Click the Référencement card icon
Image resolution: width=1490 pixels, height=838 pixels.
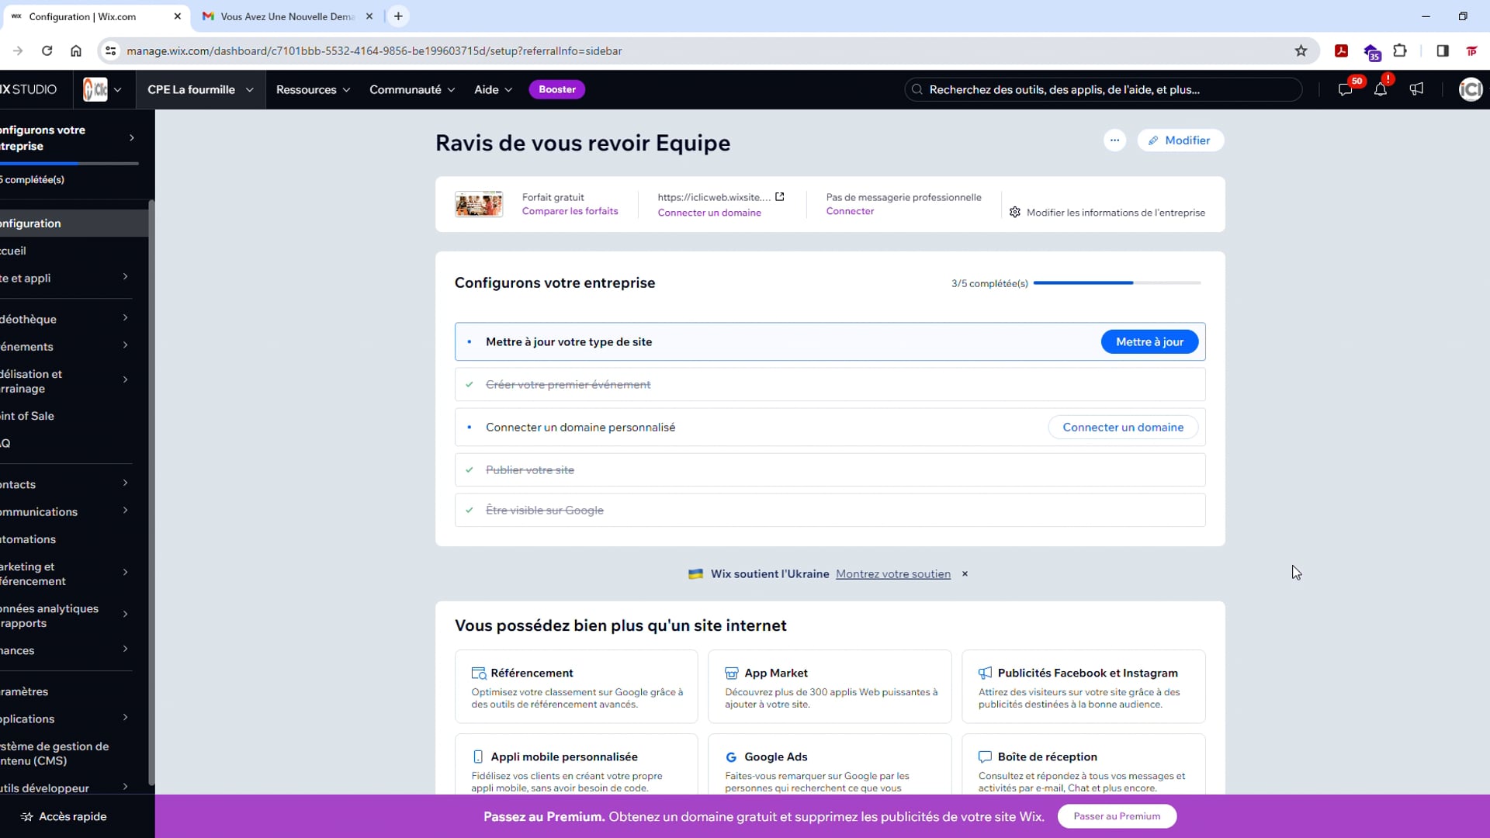coord(479,674)
